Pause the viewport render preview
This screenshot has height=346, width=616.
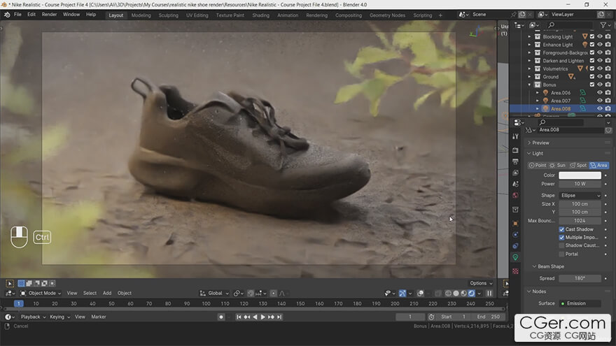tap(489, 293)
